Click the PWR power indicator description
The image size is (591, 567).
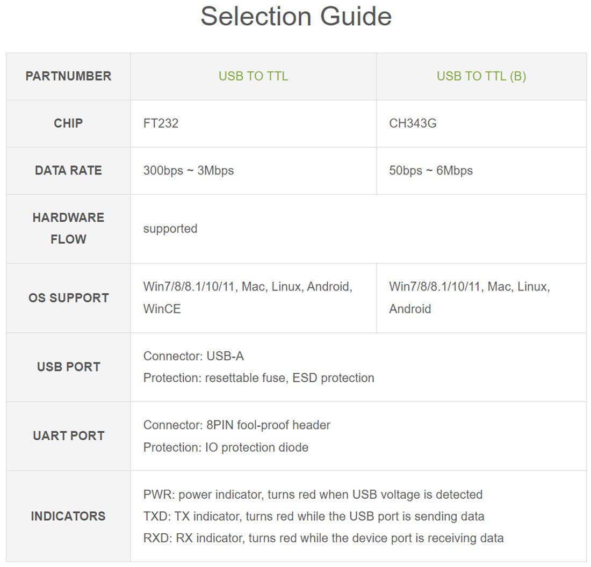[313, 495]
